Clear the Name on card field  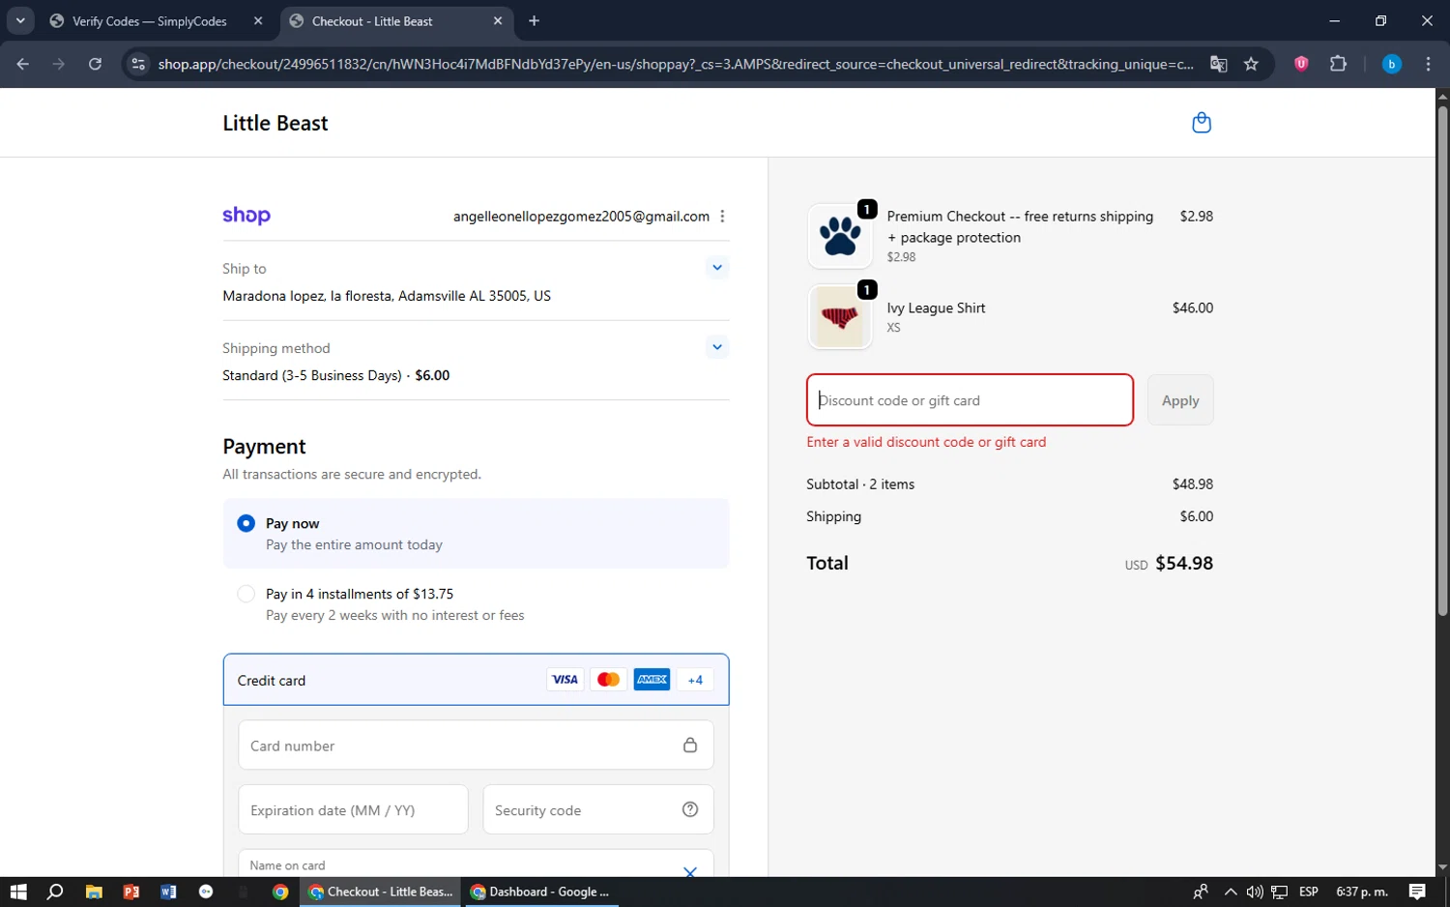[690, 872]
